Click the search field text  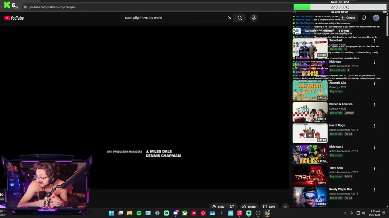pos(143,18)
